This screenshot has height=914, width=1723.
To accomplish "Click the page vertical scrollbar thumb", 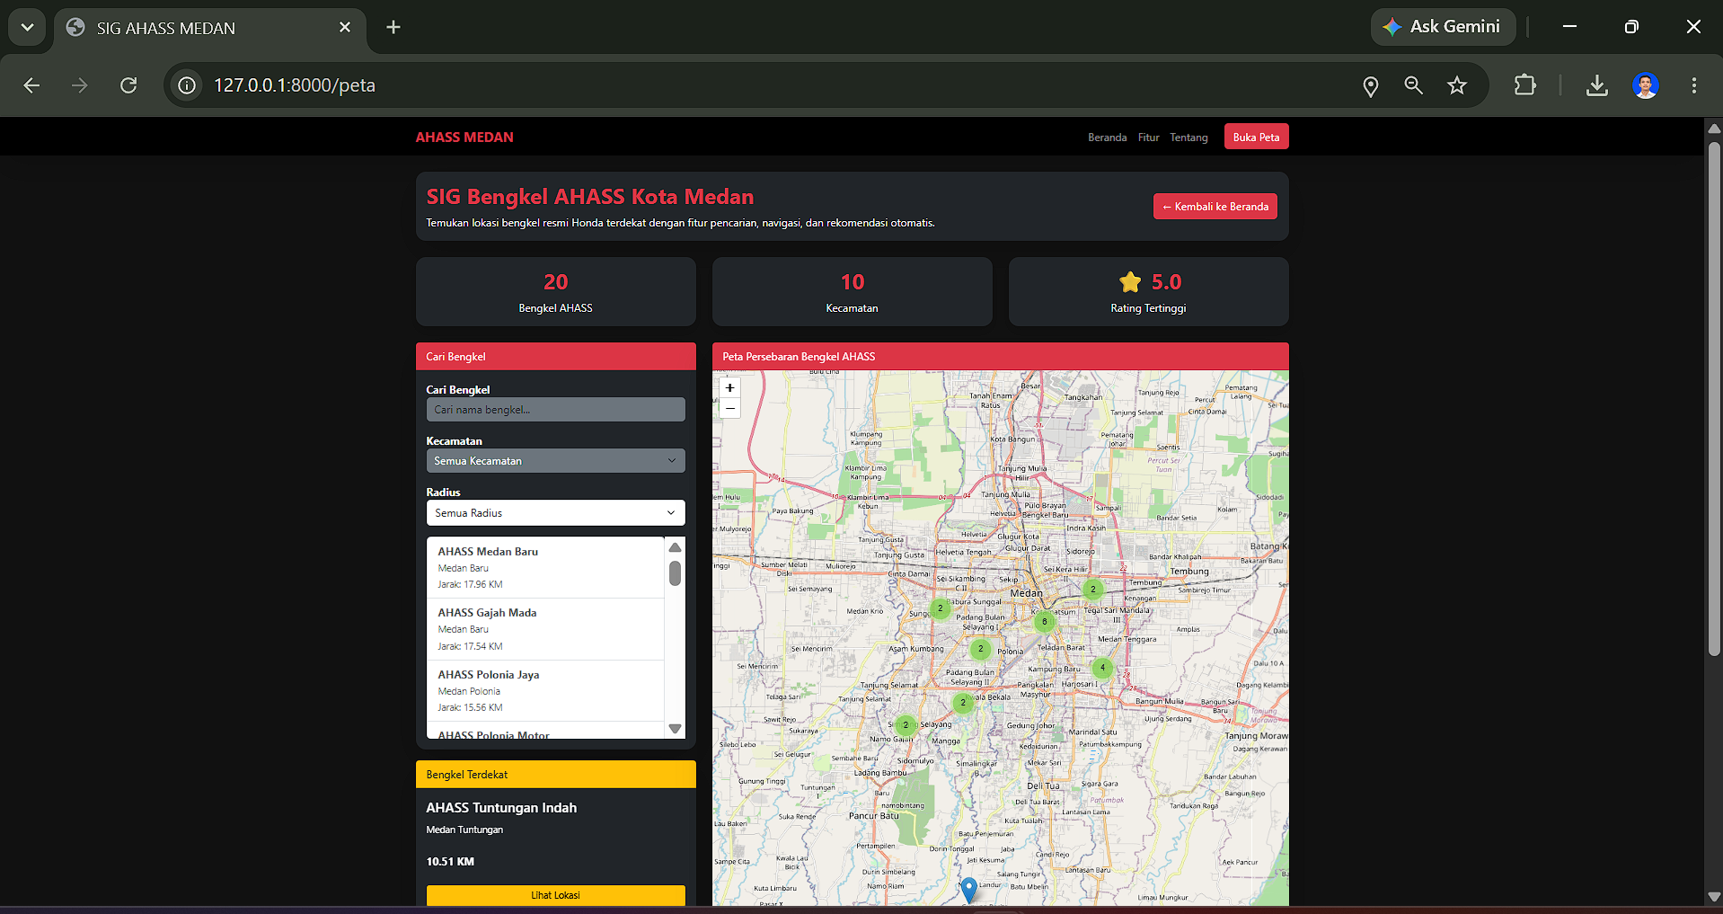I will click(1714, 398).
